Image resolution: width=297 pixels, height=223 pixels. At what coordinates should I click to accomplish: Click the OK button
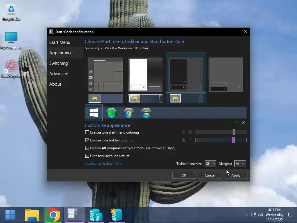(184, 175)
